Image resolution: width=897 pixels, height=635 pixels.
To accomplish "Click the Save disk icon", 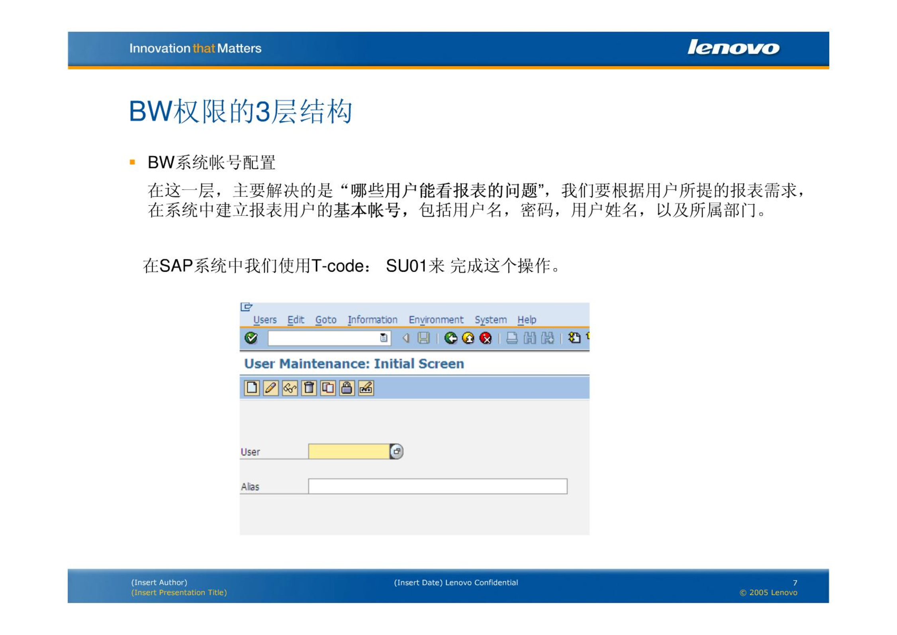I will click(x=423, y=338).
